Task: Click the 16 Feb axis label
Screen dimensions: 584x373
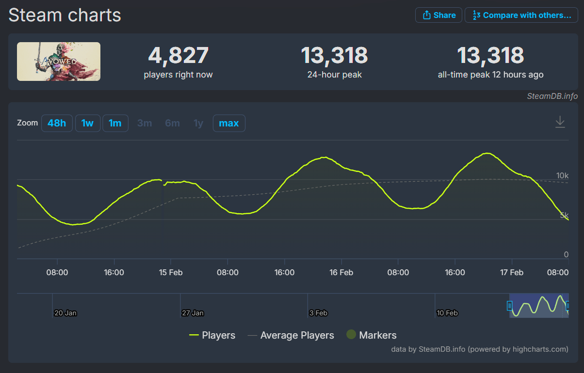Action: 341,272
